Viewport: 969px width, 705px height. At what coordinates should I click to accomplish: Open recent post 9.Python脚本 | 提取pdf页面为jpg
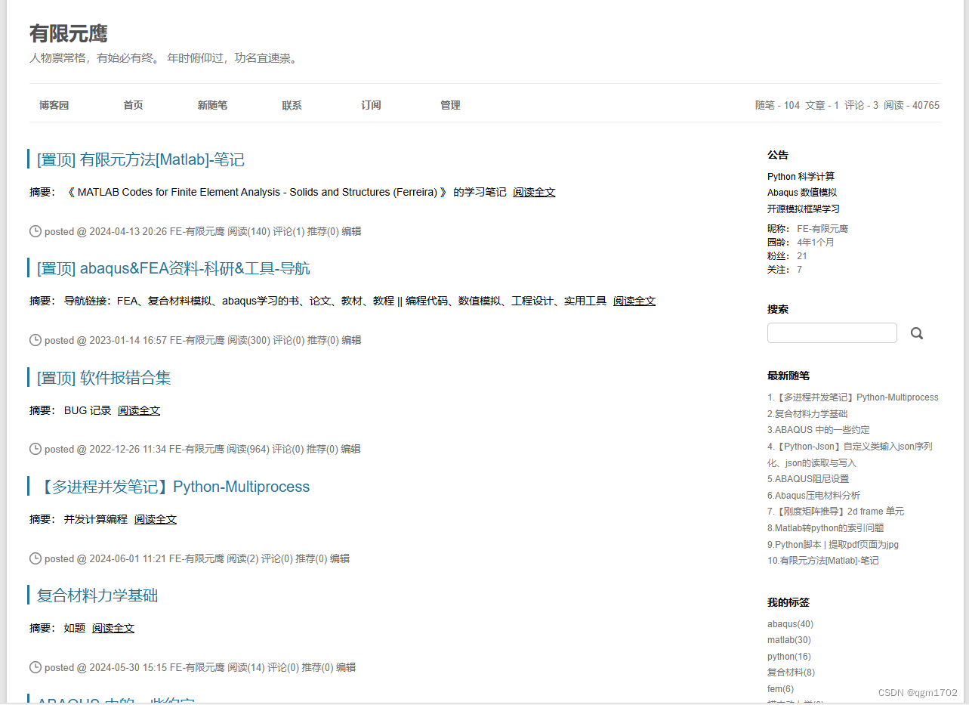click(x=833, y=545)
